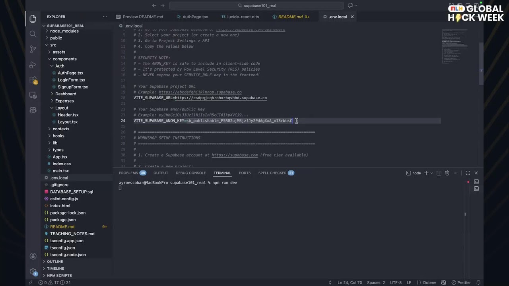Click the new terminal plus icon
This screenshot has height=286, width=509.
(x=426, y=173)
